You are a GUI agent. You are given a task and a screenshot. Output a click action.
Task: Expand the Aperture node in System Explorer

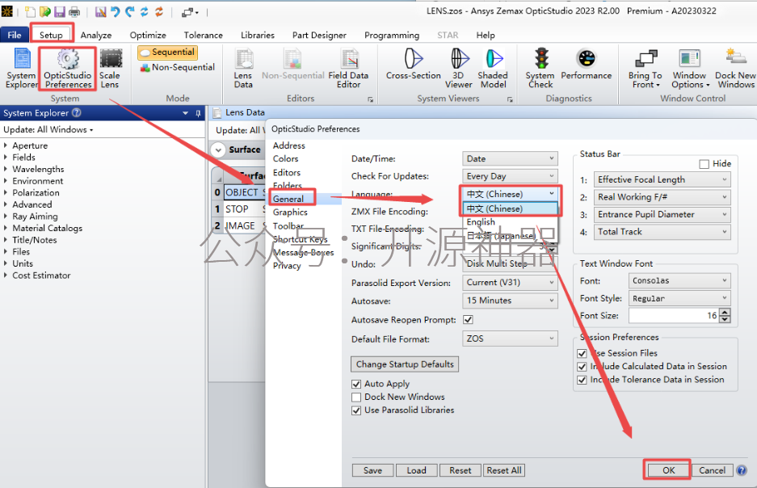(x=6, y=145)
